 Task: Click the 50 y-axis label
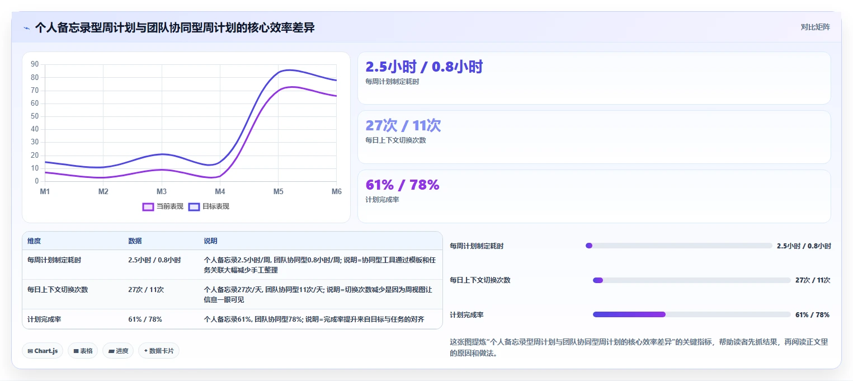click(x=35, y=116)
